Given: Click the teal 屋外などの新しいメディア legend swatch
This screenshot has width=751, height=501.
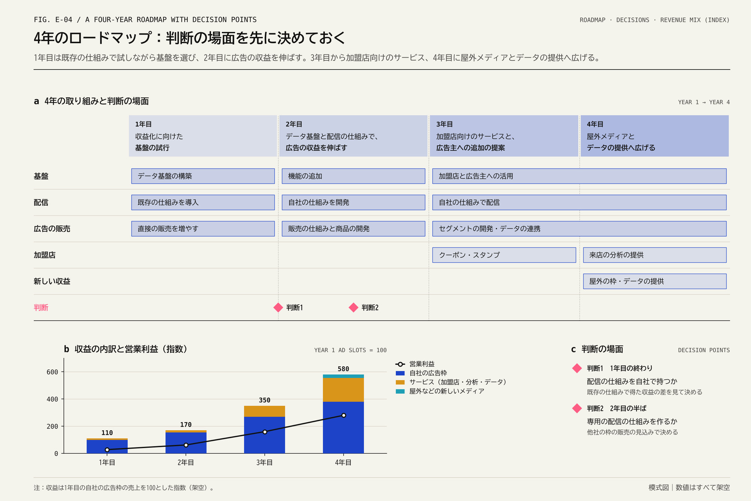Looking at the screenshot, I should click(400, 391).
